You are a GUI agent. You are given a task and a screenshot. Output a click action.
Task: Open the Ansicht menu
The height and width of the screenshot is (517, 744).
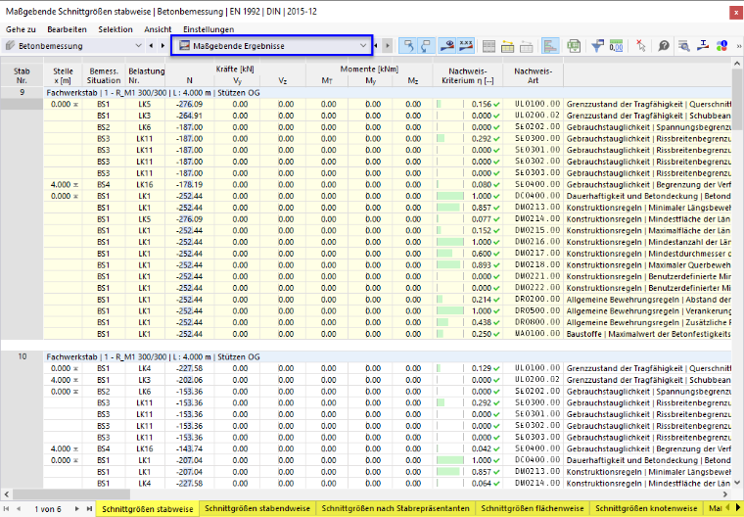point(158,29)
